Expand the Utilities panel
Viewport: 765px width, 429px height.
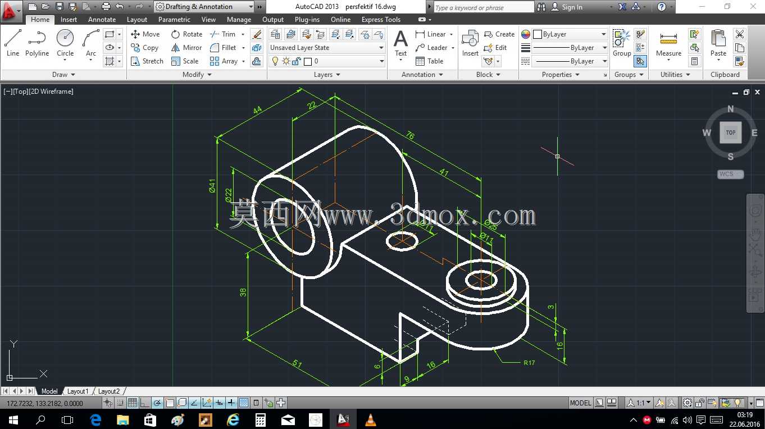pos(675,75)
